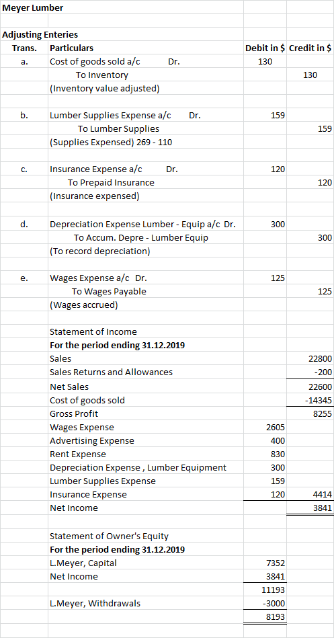Select the transaction label 'a.'
This screenshot has height=638, width=334.
24,62
